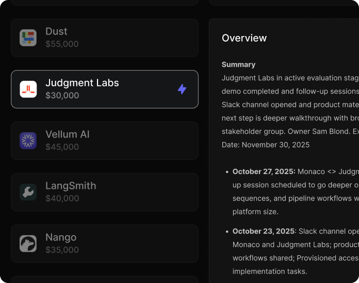Click the October 27, 2025 activity entry

(264, 172)
